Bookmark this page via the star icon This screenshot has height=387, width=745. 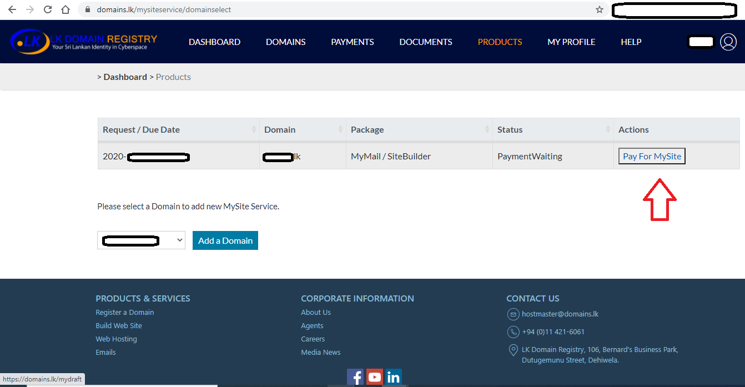[x=599, y=9]
